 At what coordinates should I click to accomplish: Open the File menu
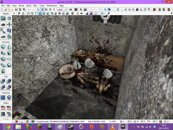(3, 6)
